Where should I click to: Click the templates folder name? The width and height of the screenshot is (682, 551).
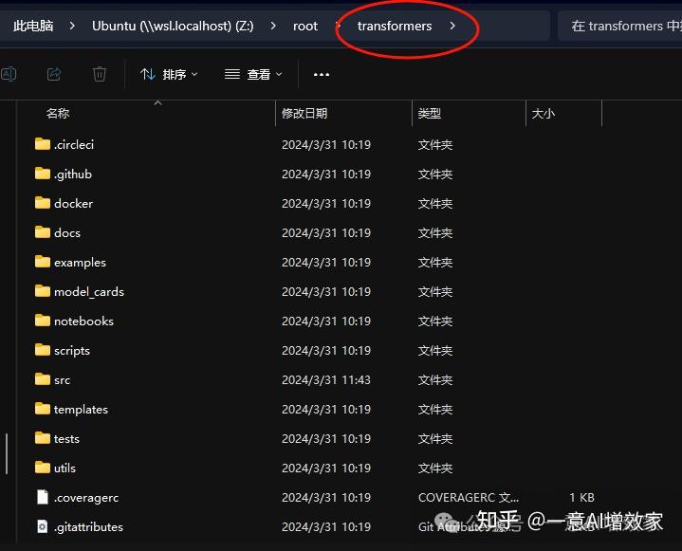pos(81,410)
